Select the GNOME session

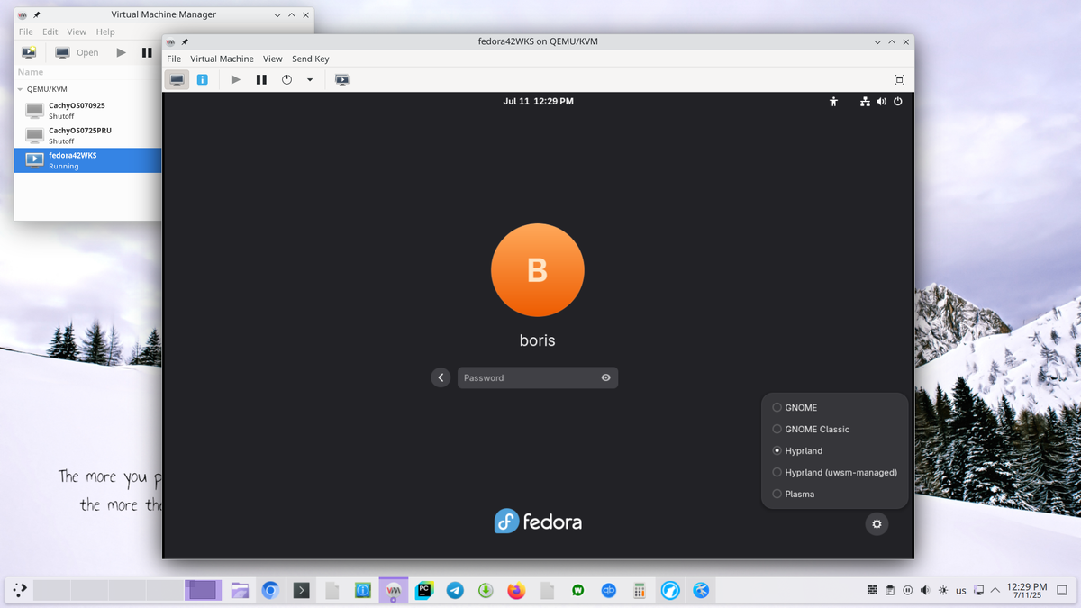(x=800, y=407)
